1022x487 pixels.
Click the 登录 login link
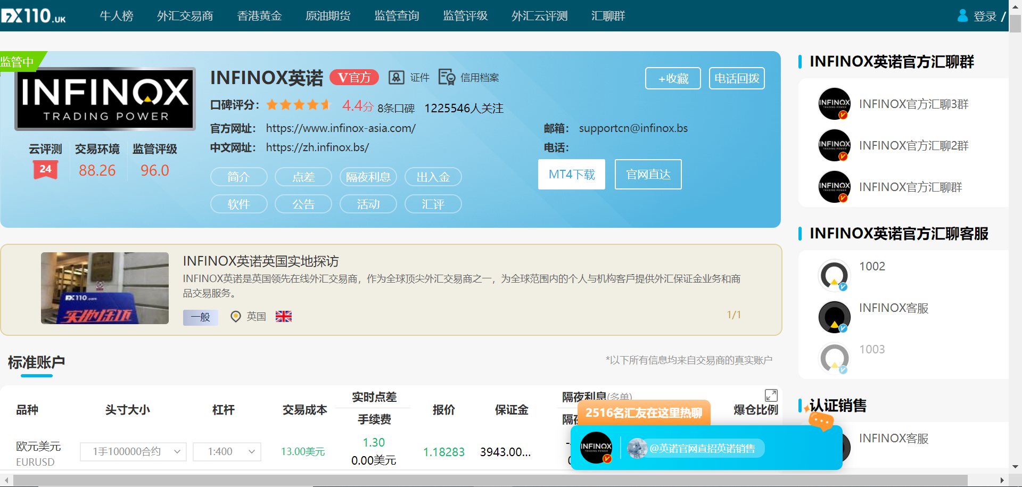tap(985, 16)
